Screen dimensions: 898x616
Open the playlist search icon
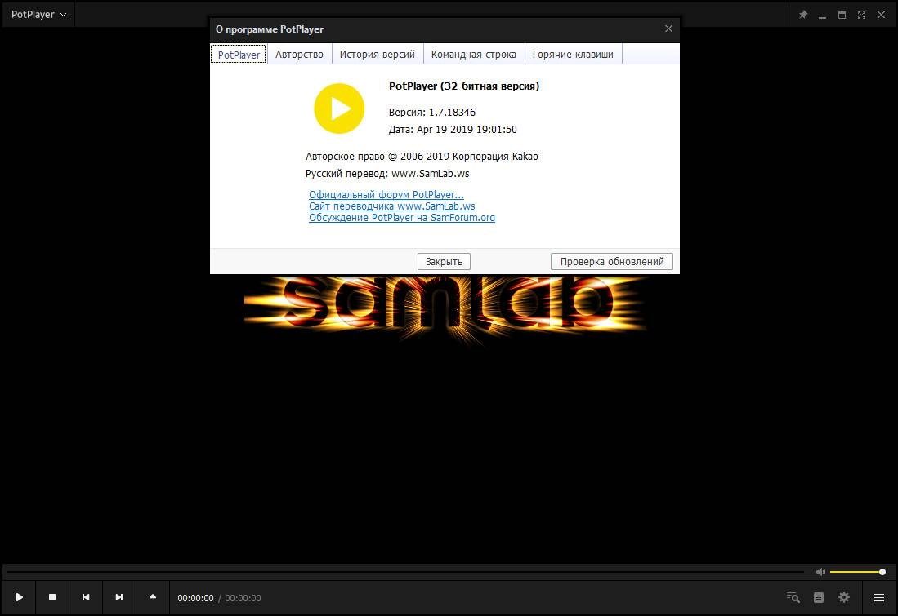793,598
